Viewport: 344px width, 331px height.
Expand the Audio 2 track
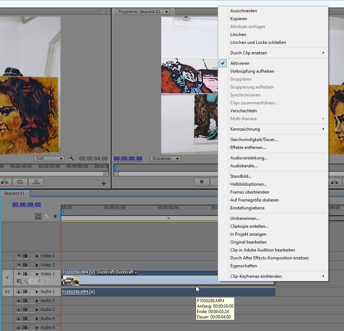click(37, 301)
